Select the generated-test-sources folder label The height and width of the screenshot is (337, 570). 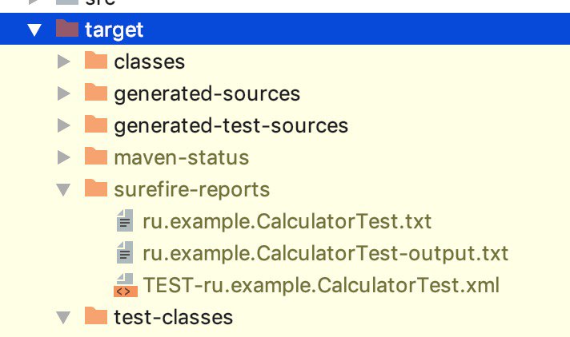[231, 125]
